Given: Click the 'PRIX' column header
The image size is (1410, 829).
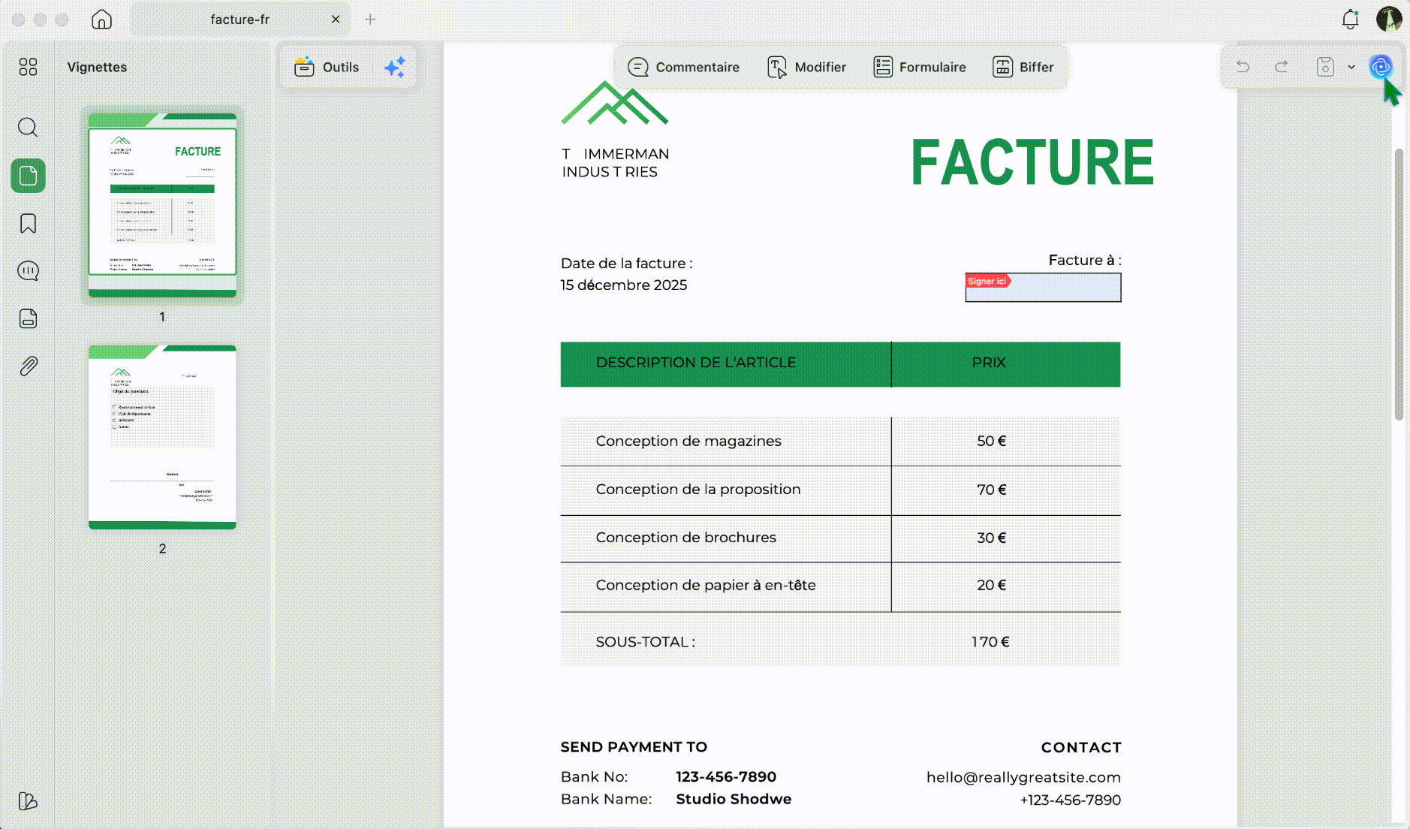Looking at the screenshot, I should pos(988,363).
